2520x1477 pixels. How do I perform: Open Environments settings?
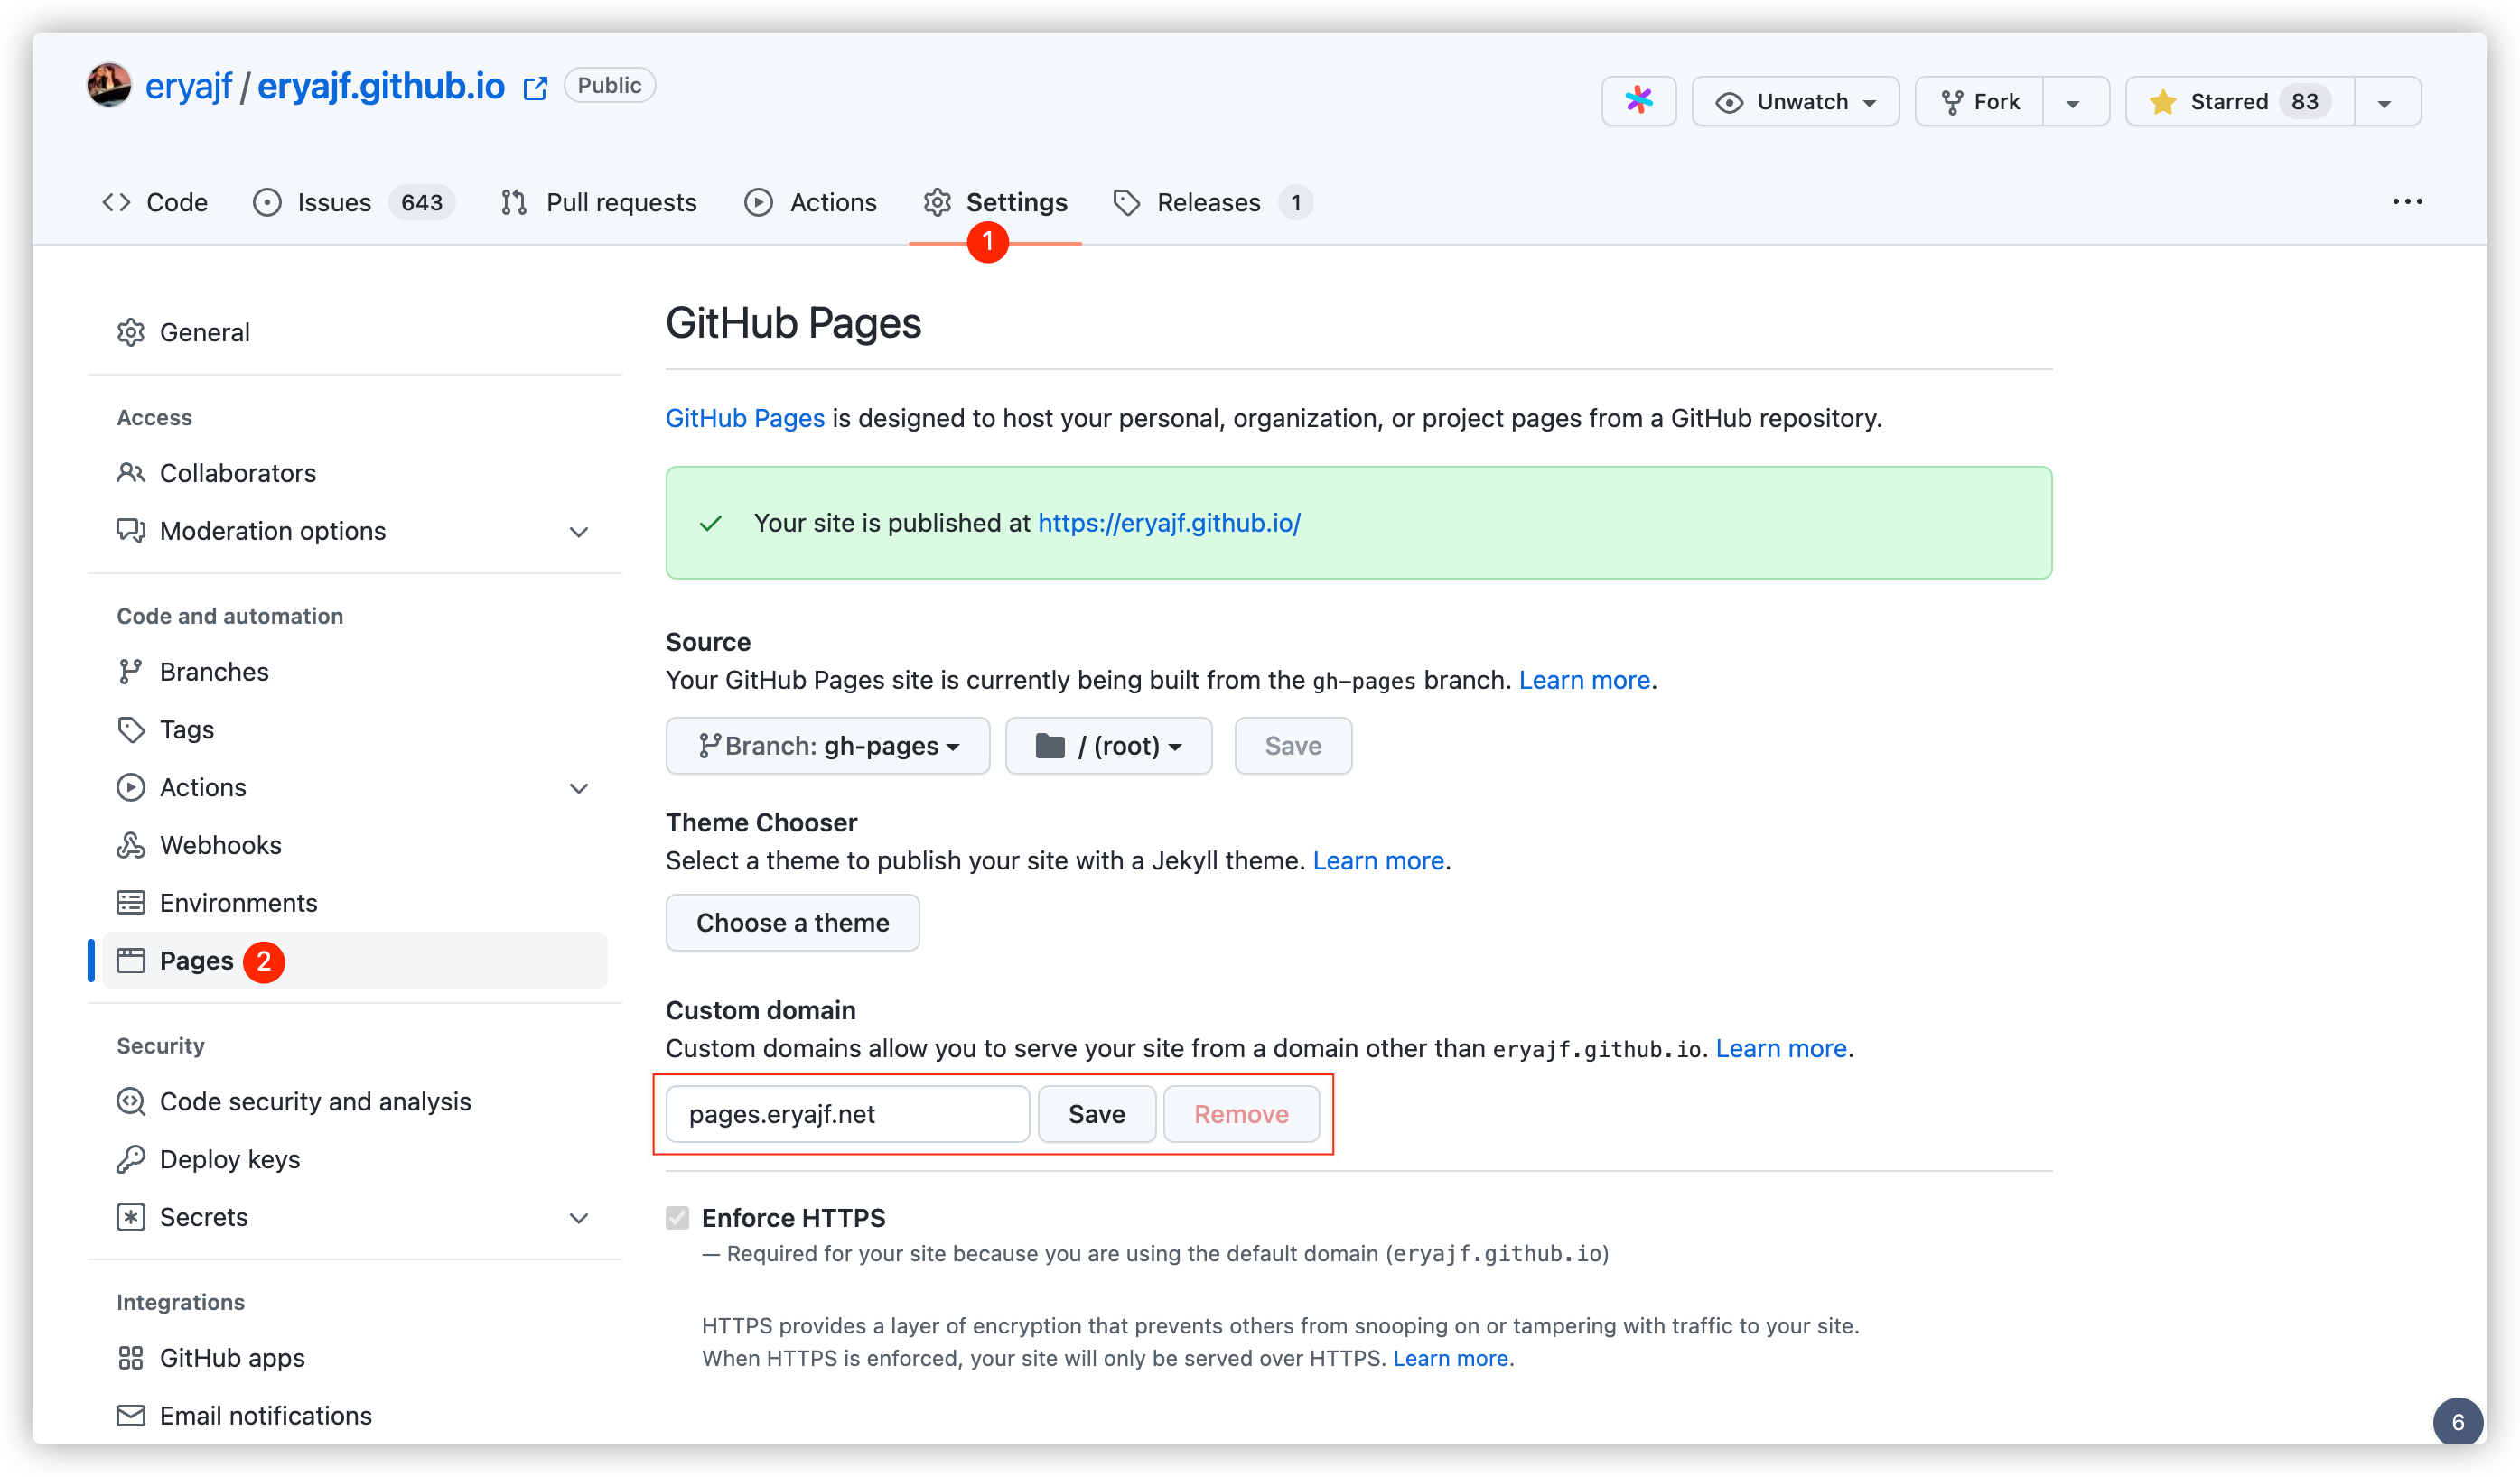(355, 903)
